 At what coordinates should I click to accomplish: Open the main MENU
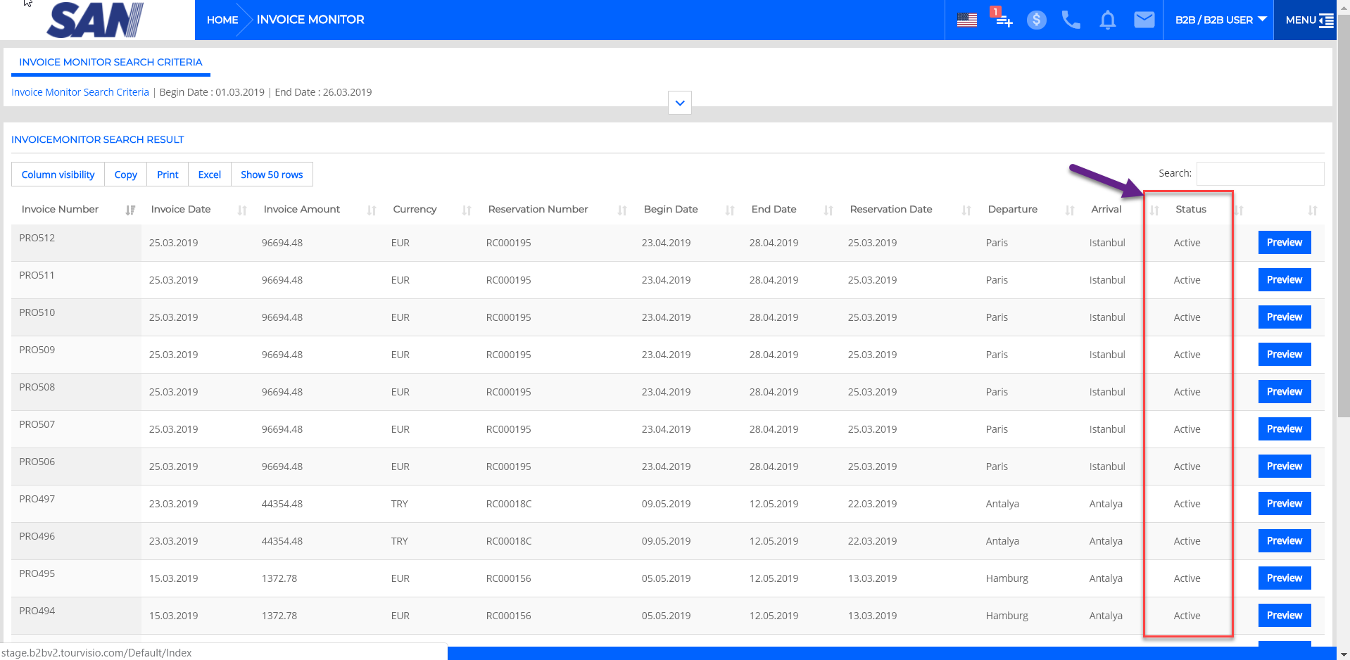[x=1308, y=20]
